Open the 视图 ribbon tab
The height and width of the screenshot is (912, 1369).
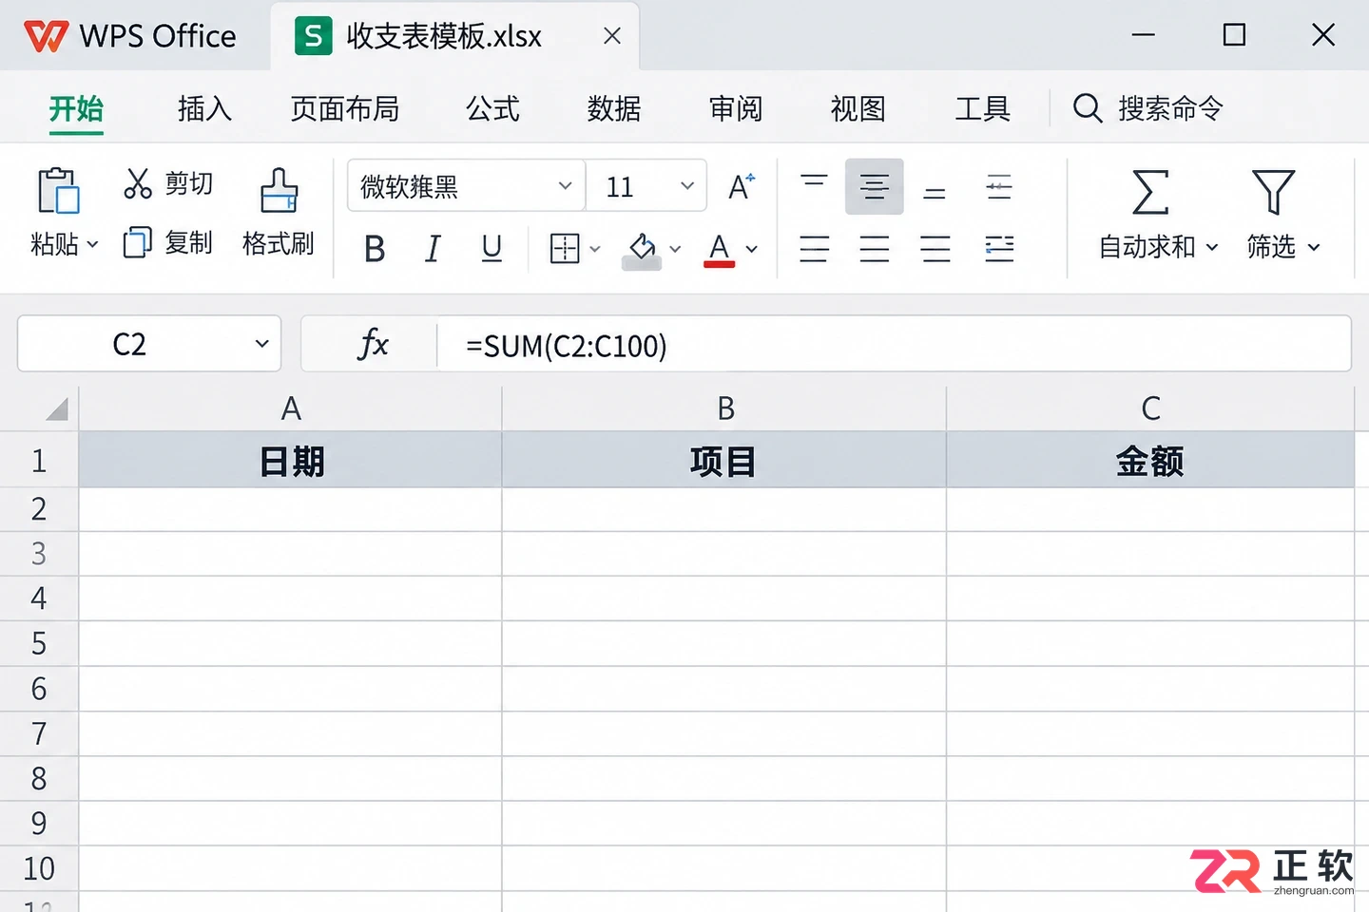(x=858, y=108)
